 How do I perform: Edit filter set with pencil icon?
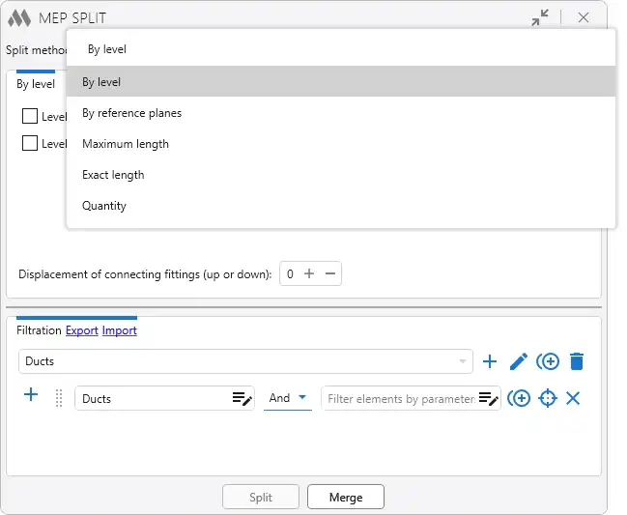(x=519, y=361)
